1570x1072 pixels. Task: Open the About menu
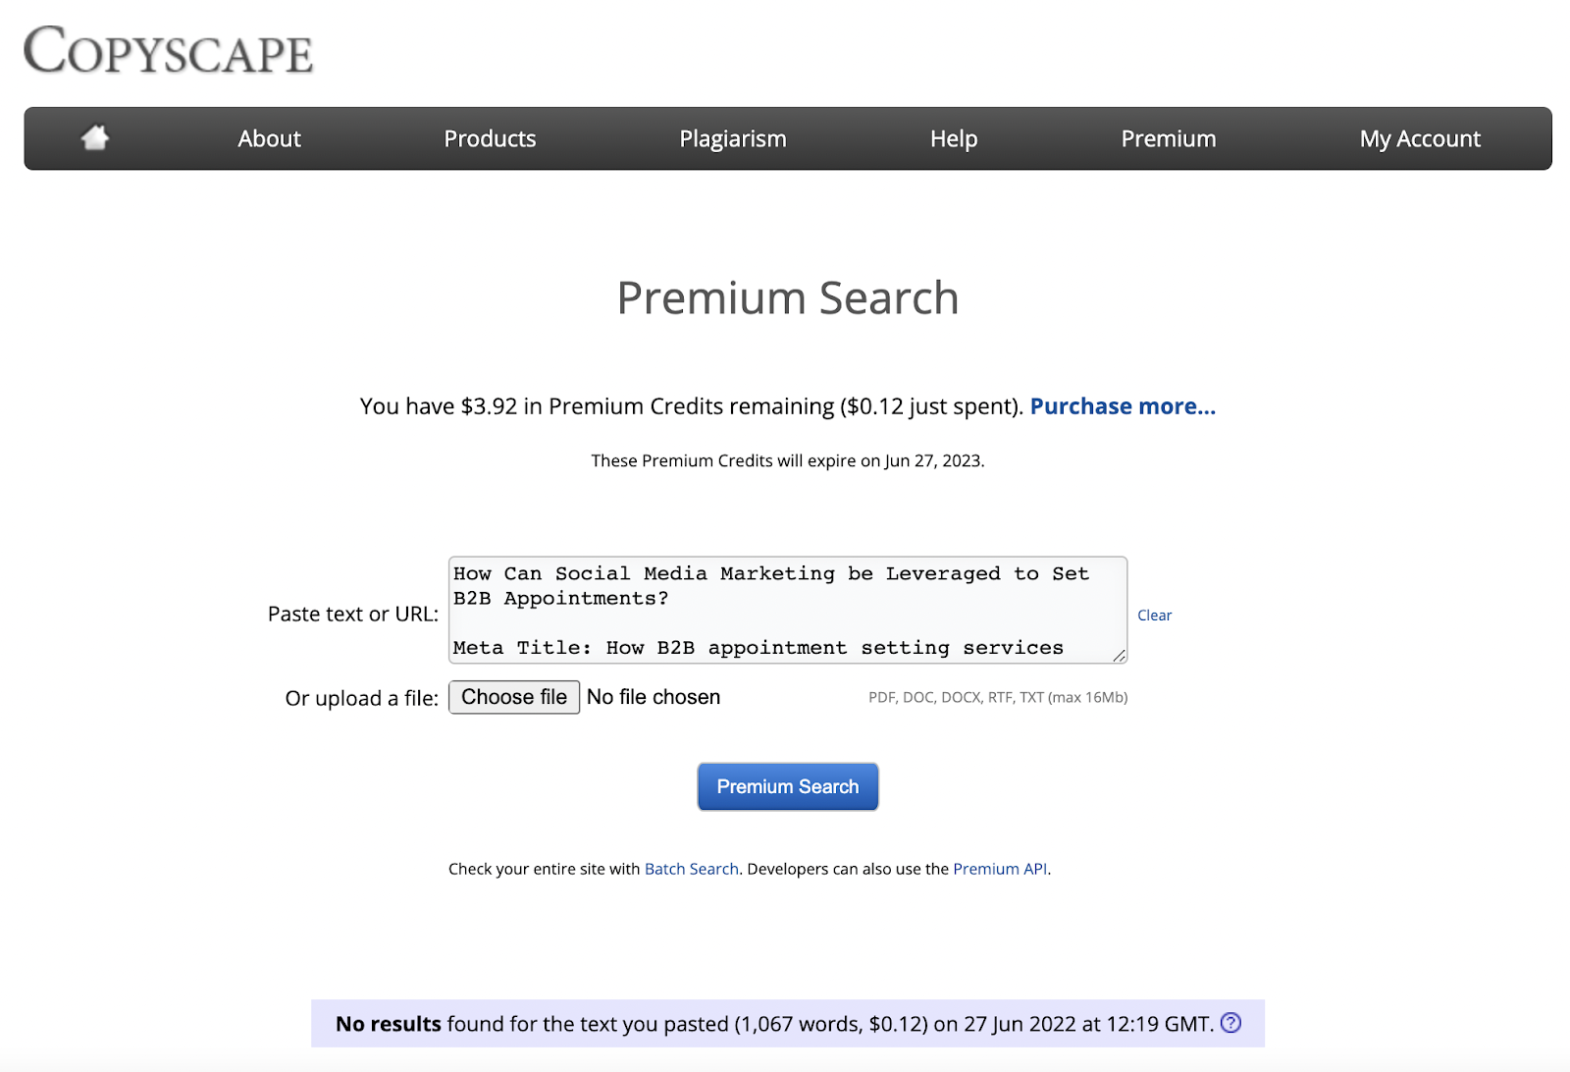click(269, 138)
